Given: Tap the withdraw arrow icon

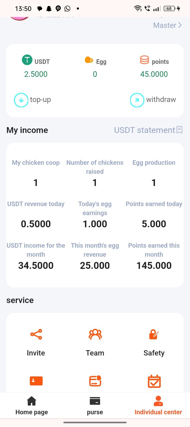Looking at the screenshot, I should (x=137, y=100).
